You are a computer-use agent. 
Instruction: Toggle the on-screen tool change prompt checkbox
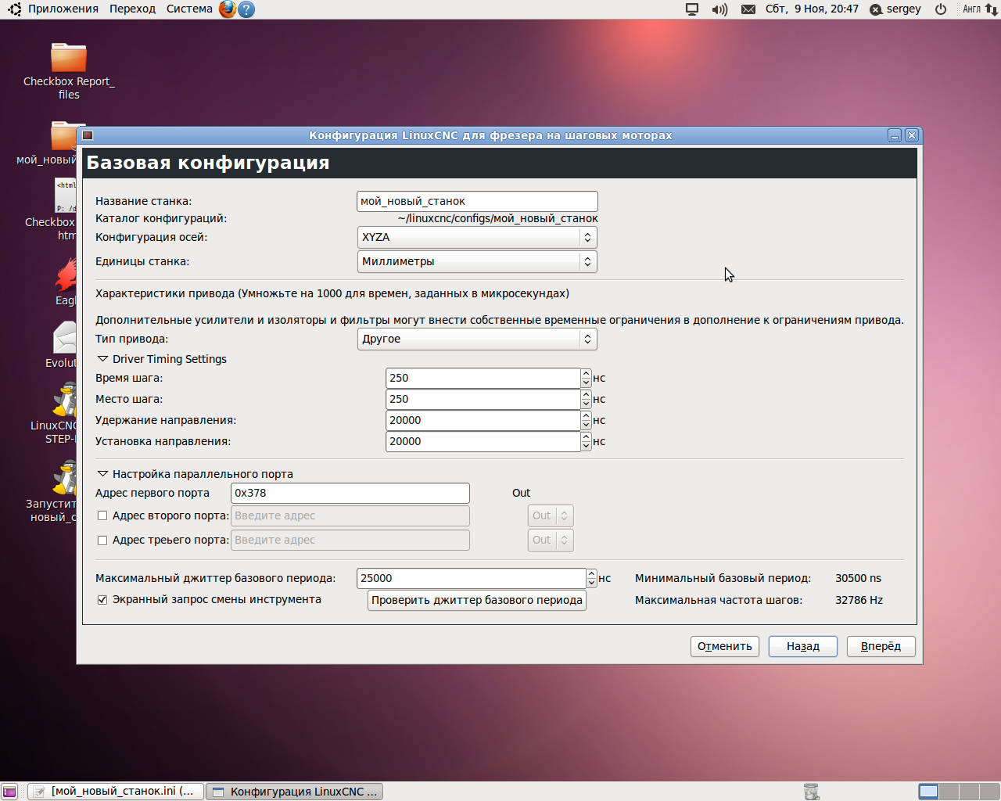(102, 599)
